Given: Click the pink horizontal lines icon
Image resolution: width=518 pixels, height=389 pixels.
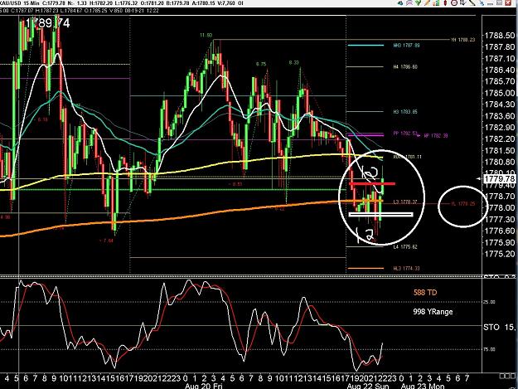Looking at the screenshot, I should (x=409, y=3).
